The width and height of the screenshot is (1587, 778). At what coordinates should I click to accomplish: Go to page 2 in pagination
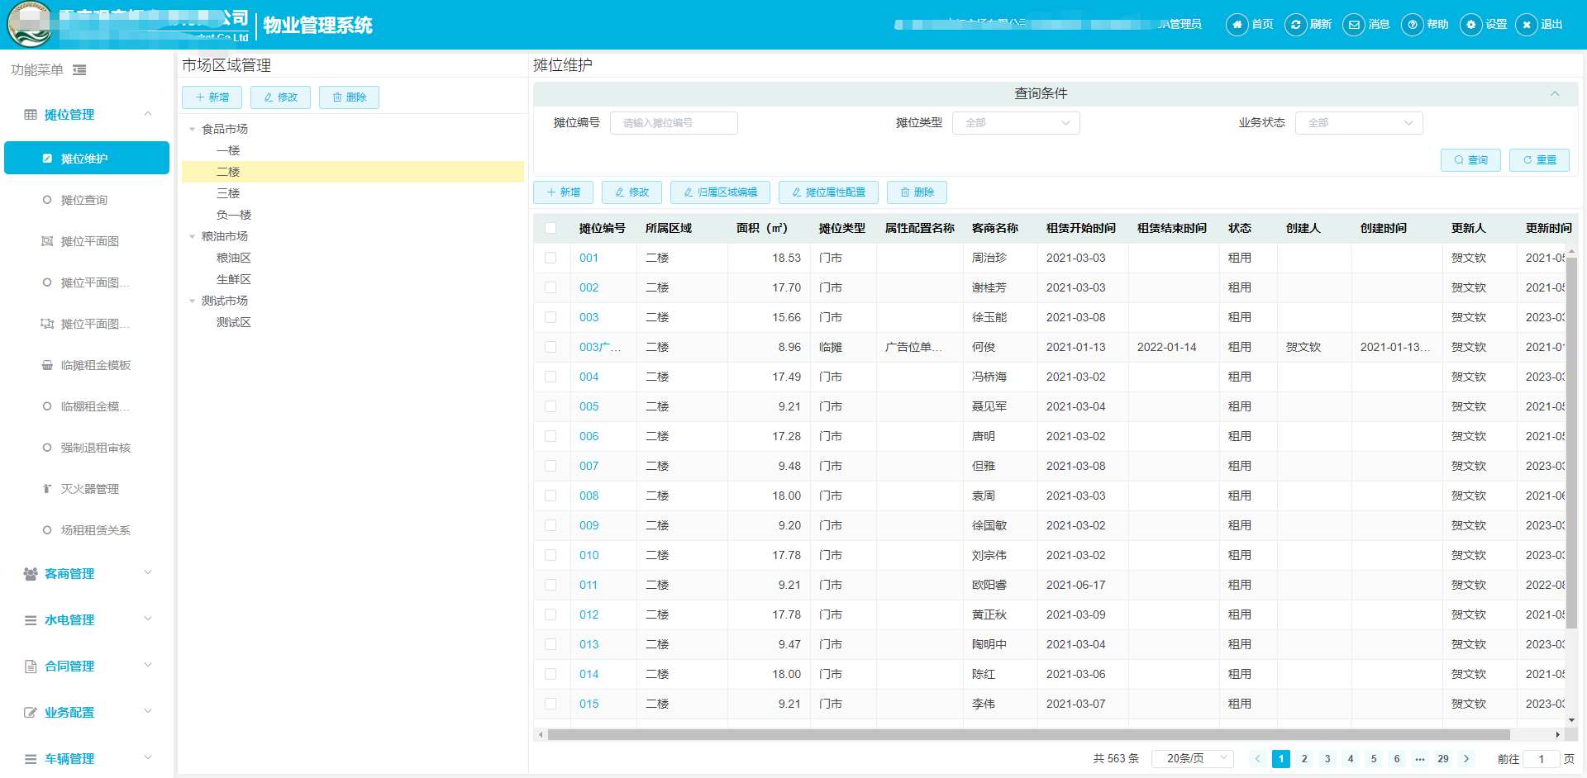1304,759
